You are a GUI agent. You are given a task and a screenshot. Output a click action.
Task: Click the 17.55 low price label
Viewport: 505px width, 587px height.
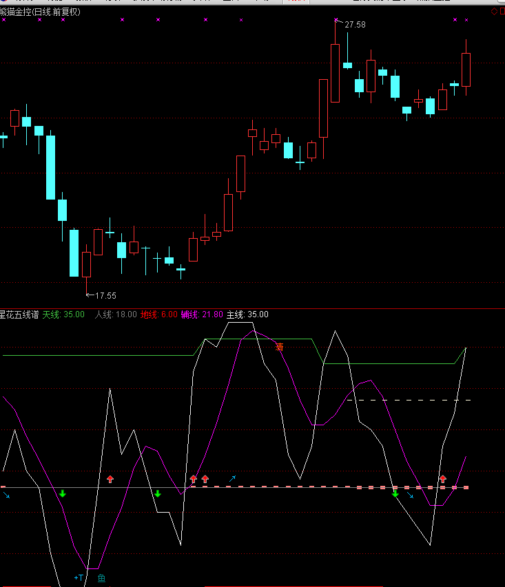point(105,296)
